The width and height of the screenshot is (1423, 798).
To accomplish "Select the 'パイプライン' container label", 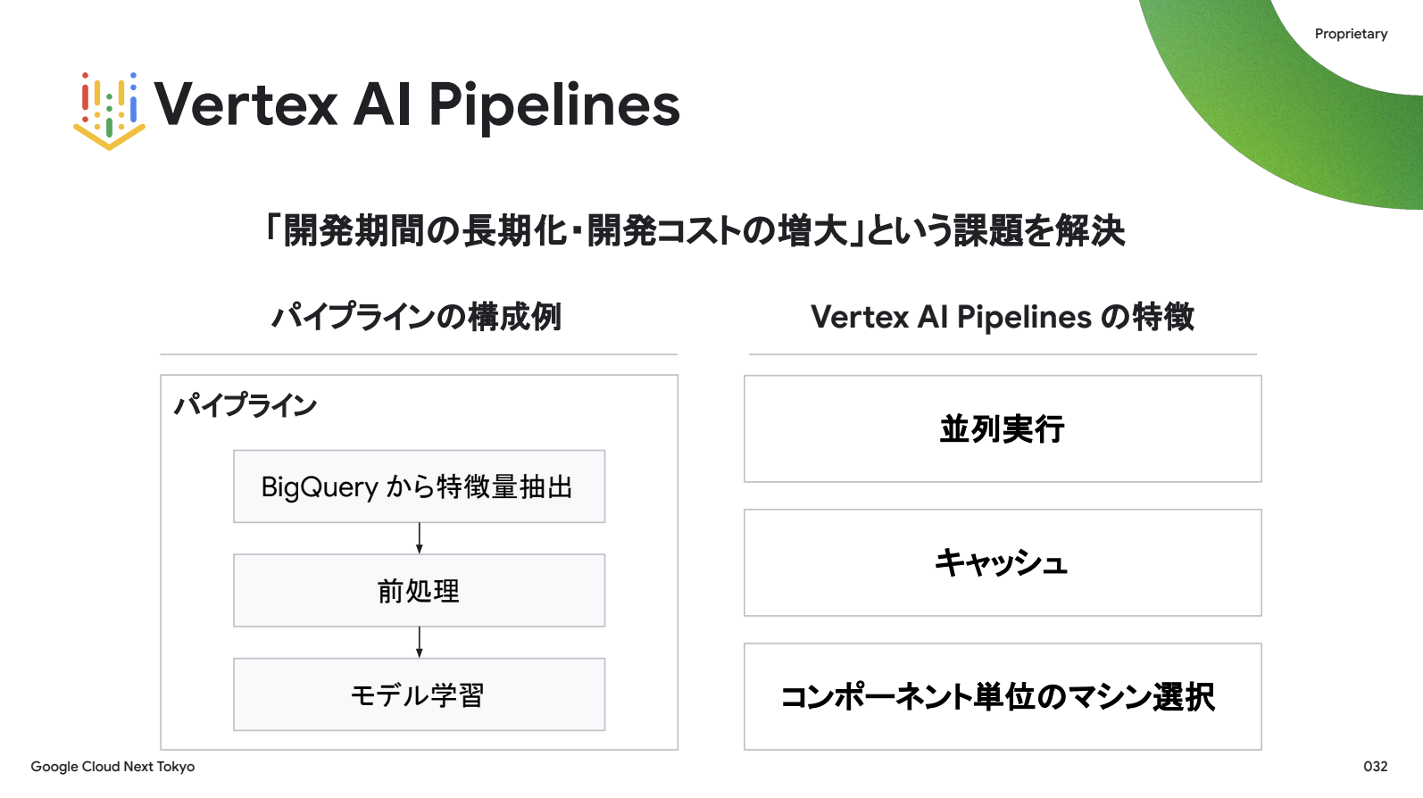I will point(245,405).
